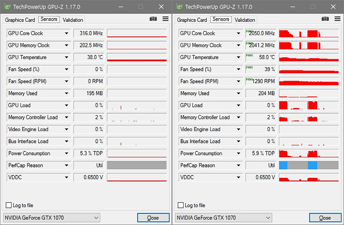Open GPU Memory Clock dropdown in left window

point(66,45)
